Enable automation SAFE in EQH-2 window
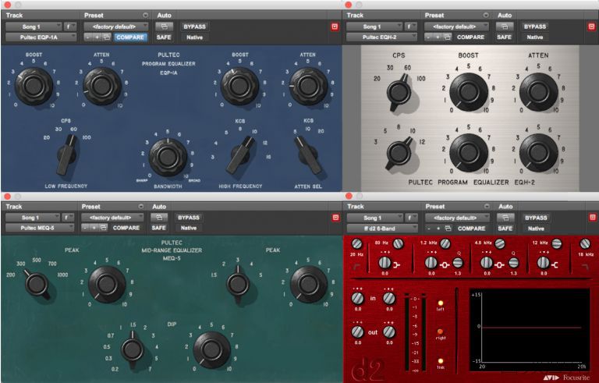This screenshot has height=383, width=599. click(x=505, y=37)
